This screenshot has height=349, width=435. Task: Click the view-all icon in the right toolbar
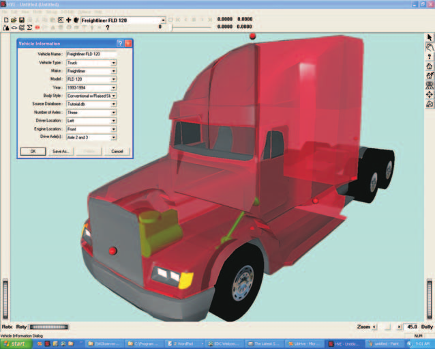click(x=430, y=85)
